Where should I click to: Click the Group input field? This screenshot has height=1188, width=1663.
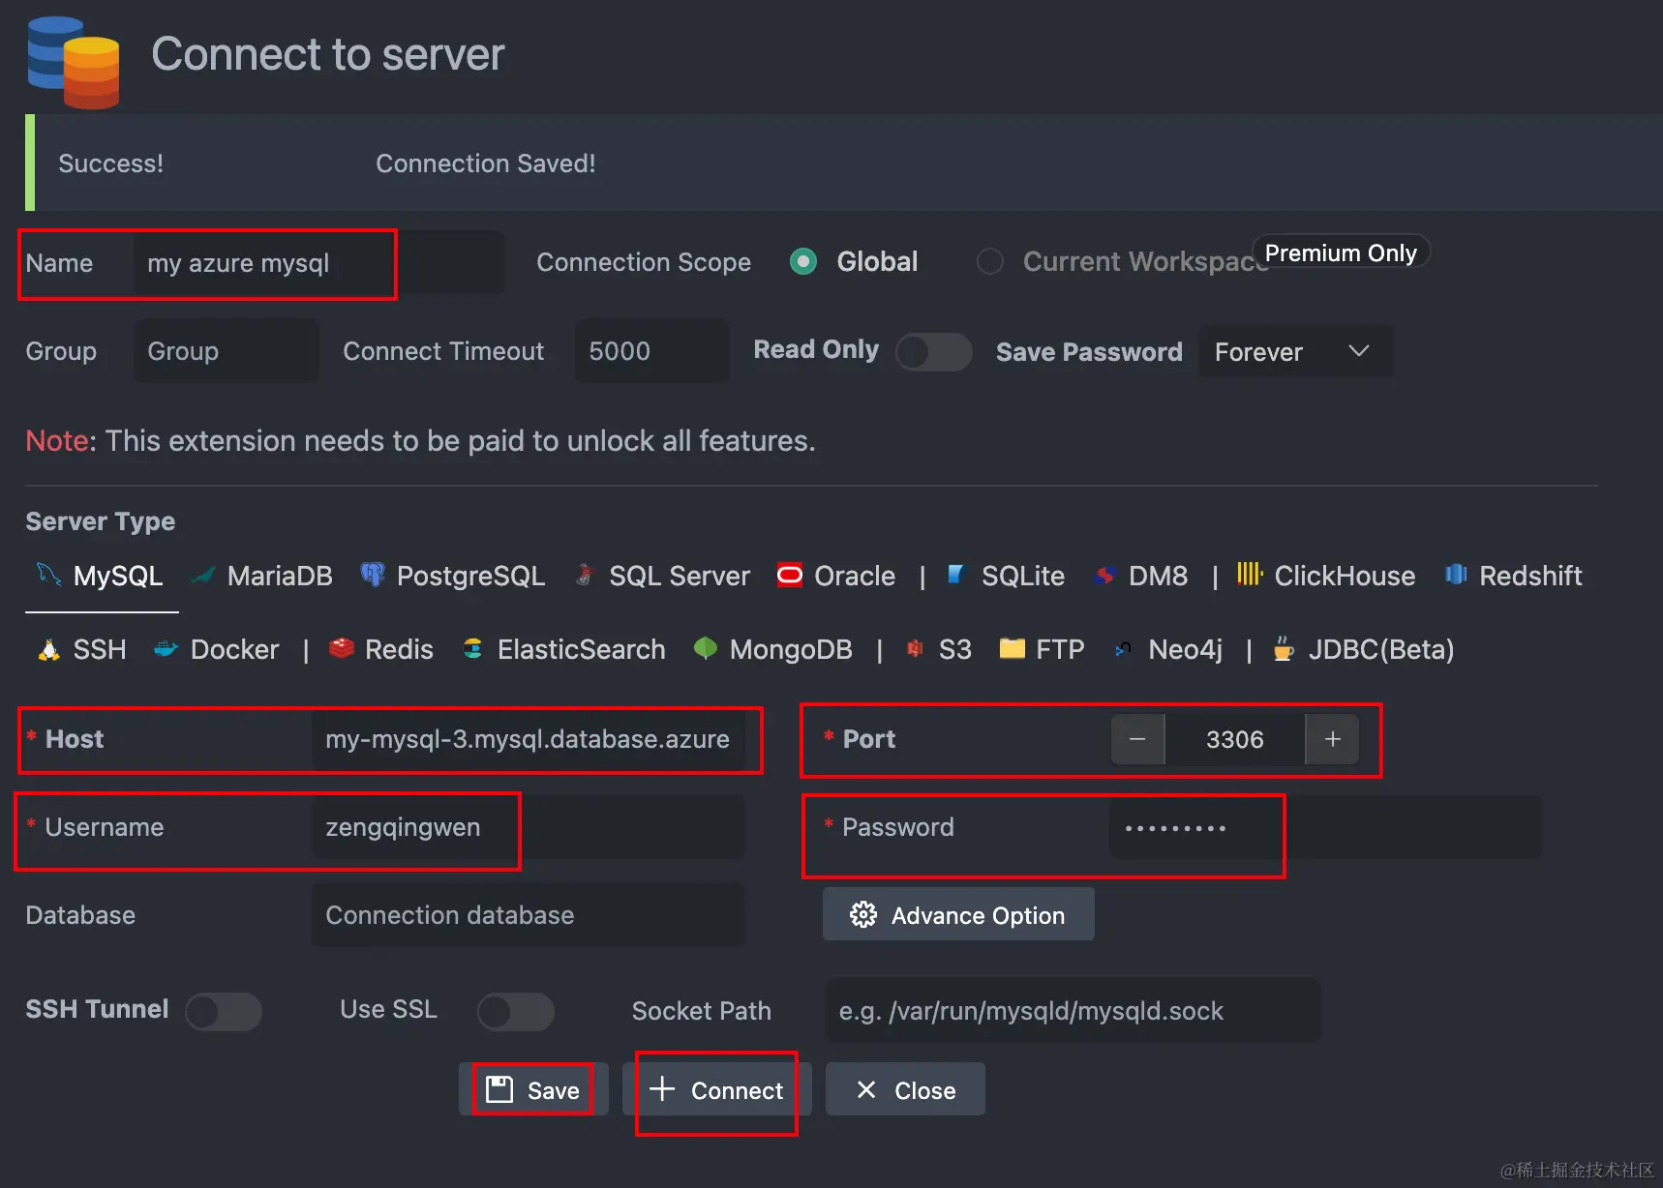pyautogui.click(x=226, y=351)
